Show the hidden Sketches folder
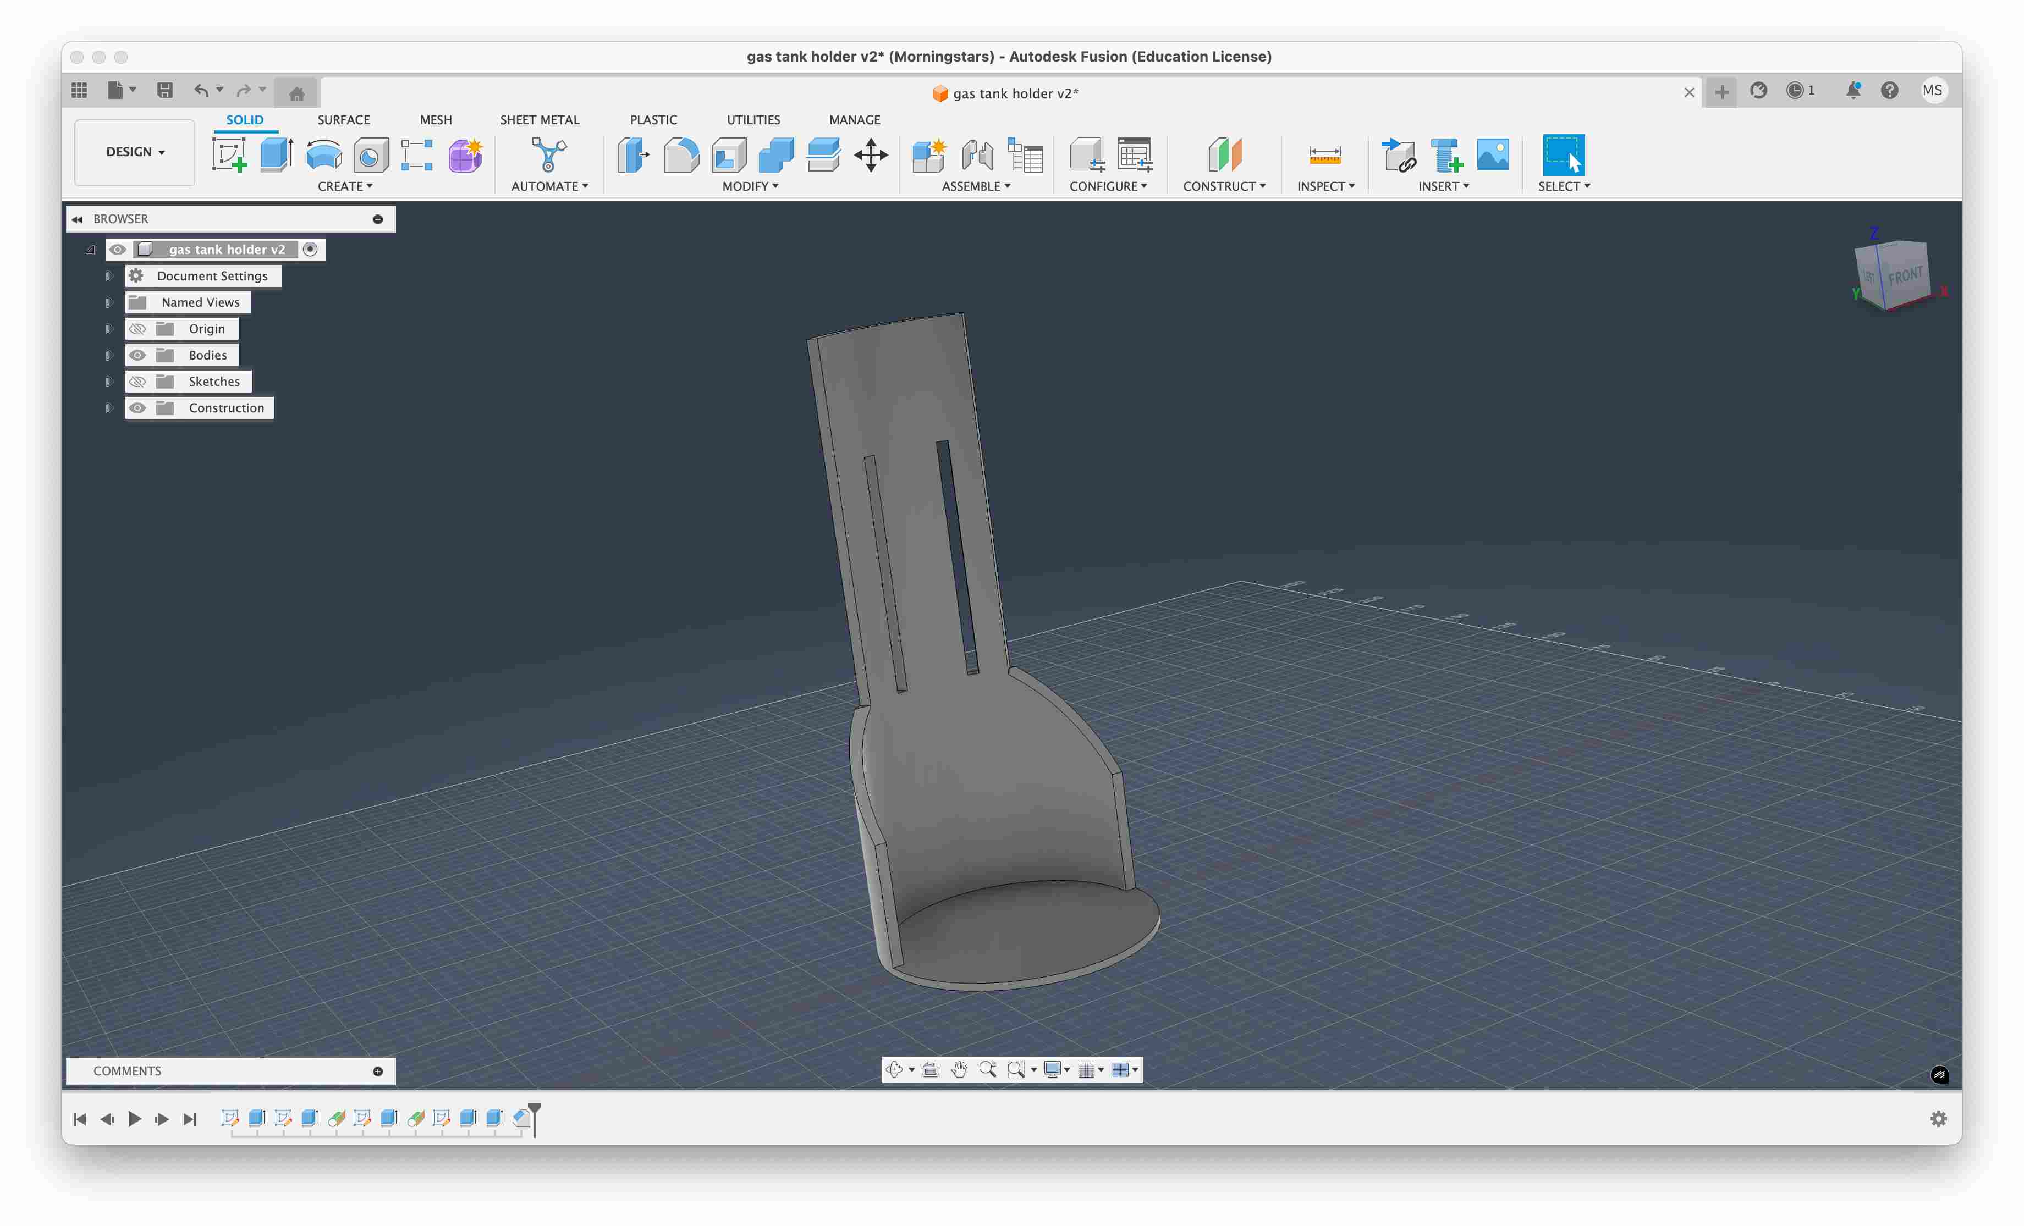The width and height of the screenshot is (2024, 1226). [137, 381]
